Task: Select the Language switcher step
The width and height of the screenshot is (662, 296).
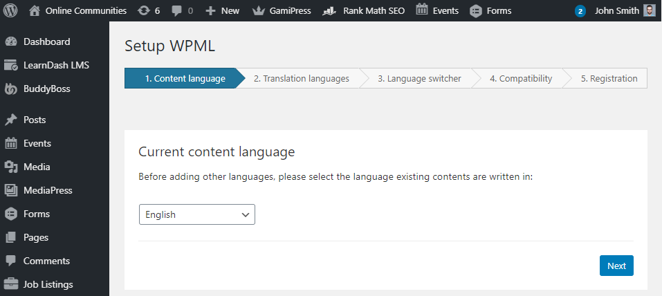Action: pos(419,78)
